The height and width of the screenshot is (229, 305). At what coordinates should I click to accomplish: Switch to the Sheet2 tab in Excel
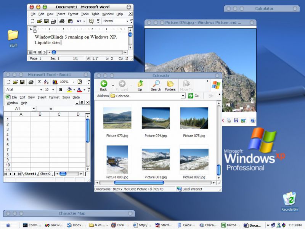click(45, 174)
